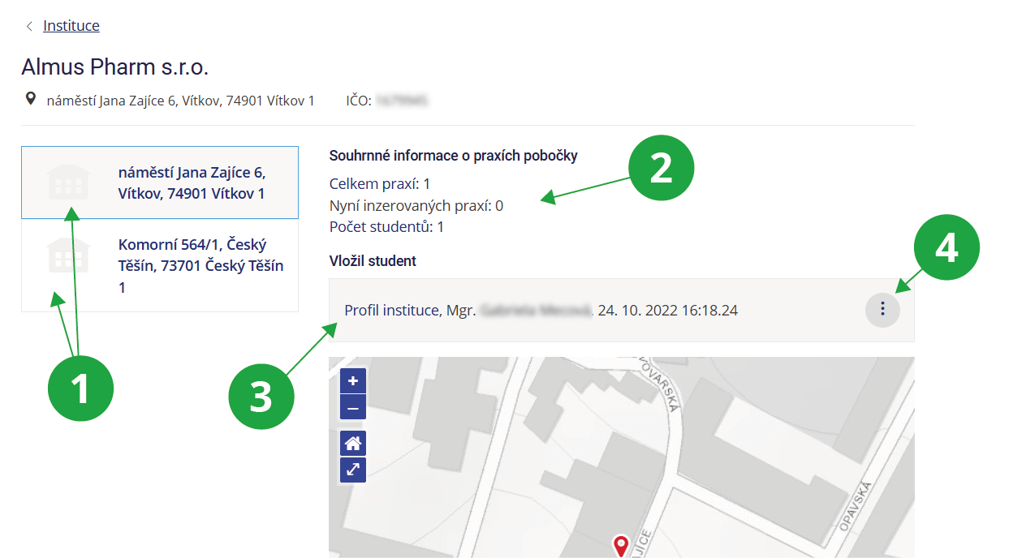Click building icon of náměstí Jana Zajíce branch
Screen dimensions: 1013x558
(x=69, y=182)
